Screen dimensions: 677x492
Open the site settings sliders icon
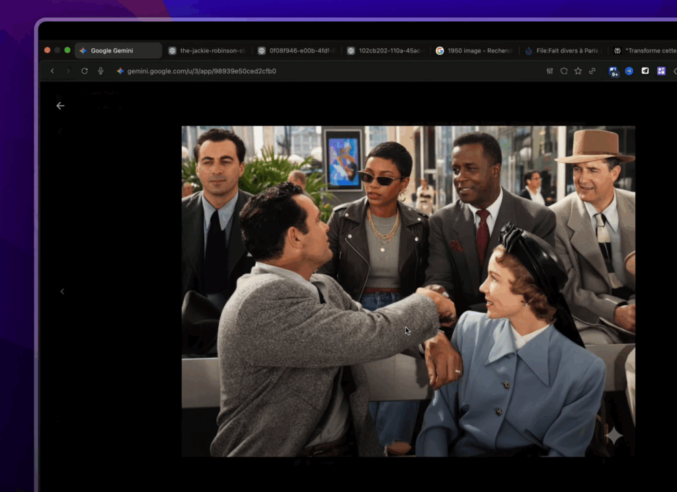pos(549,71)
